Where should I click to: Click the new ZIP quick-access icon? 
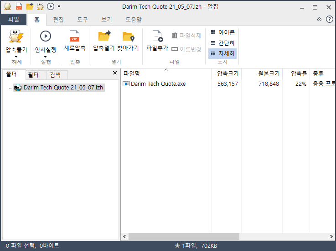coord(19,7)
